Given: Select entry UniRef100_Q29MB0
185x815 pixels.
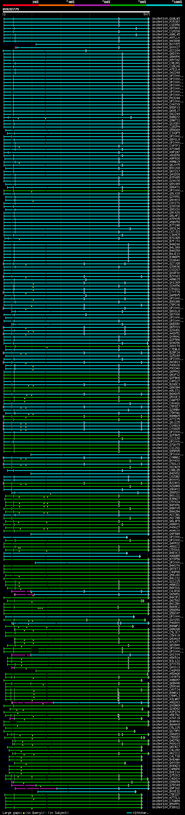Looking at the screenshot, I should tap(166, 410).
